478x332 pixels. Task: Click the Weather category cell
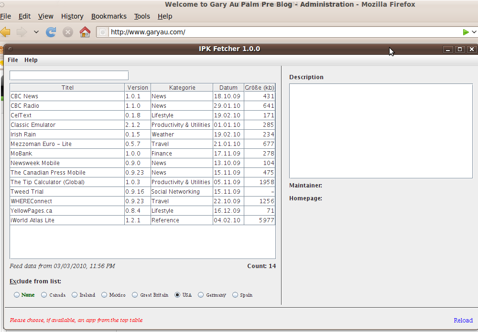point(182,134)
